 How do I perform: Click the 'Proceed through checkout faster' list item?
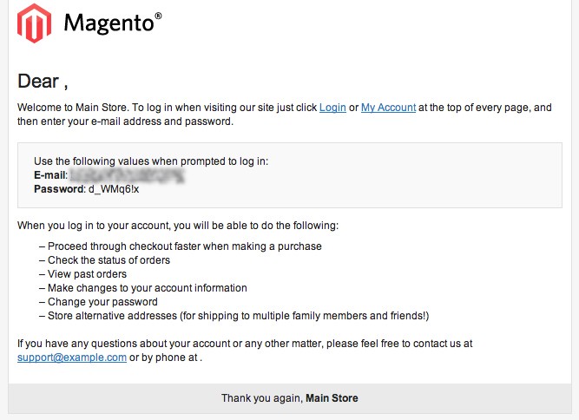(x=181, y=246)
